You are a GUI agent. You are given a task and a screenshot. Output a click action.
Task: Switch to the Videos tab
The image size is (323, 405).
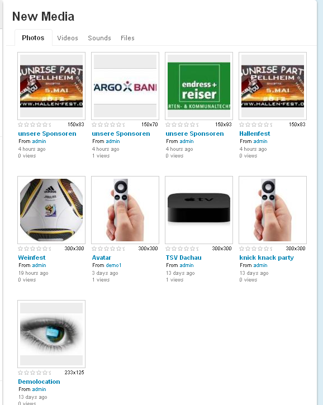coord(68,38)
